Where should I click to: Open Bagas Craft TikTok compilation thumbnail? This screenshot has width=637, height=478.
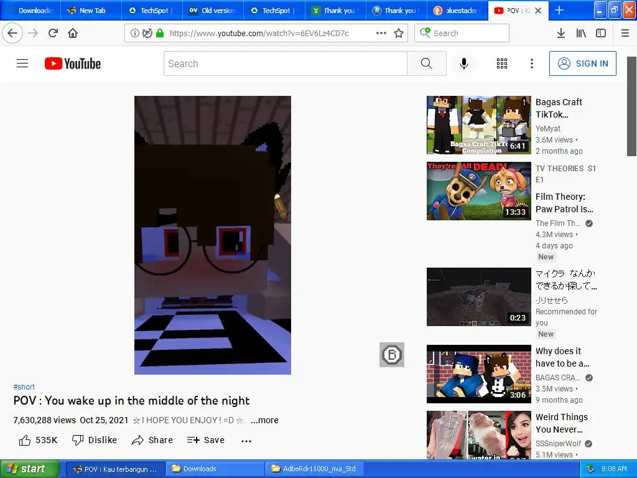point(478,125)
